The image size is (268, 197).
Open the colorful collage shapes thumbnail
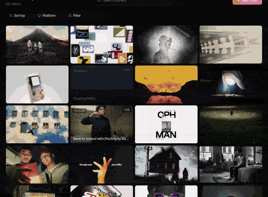pos(101,45)
